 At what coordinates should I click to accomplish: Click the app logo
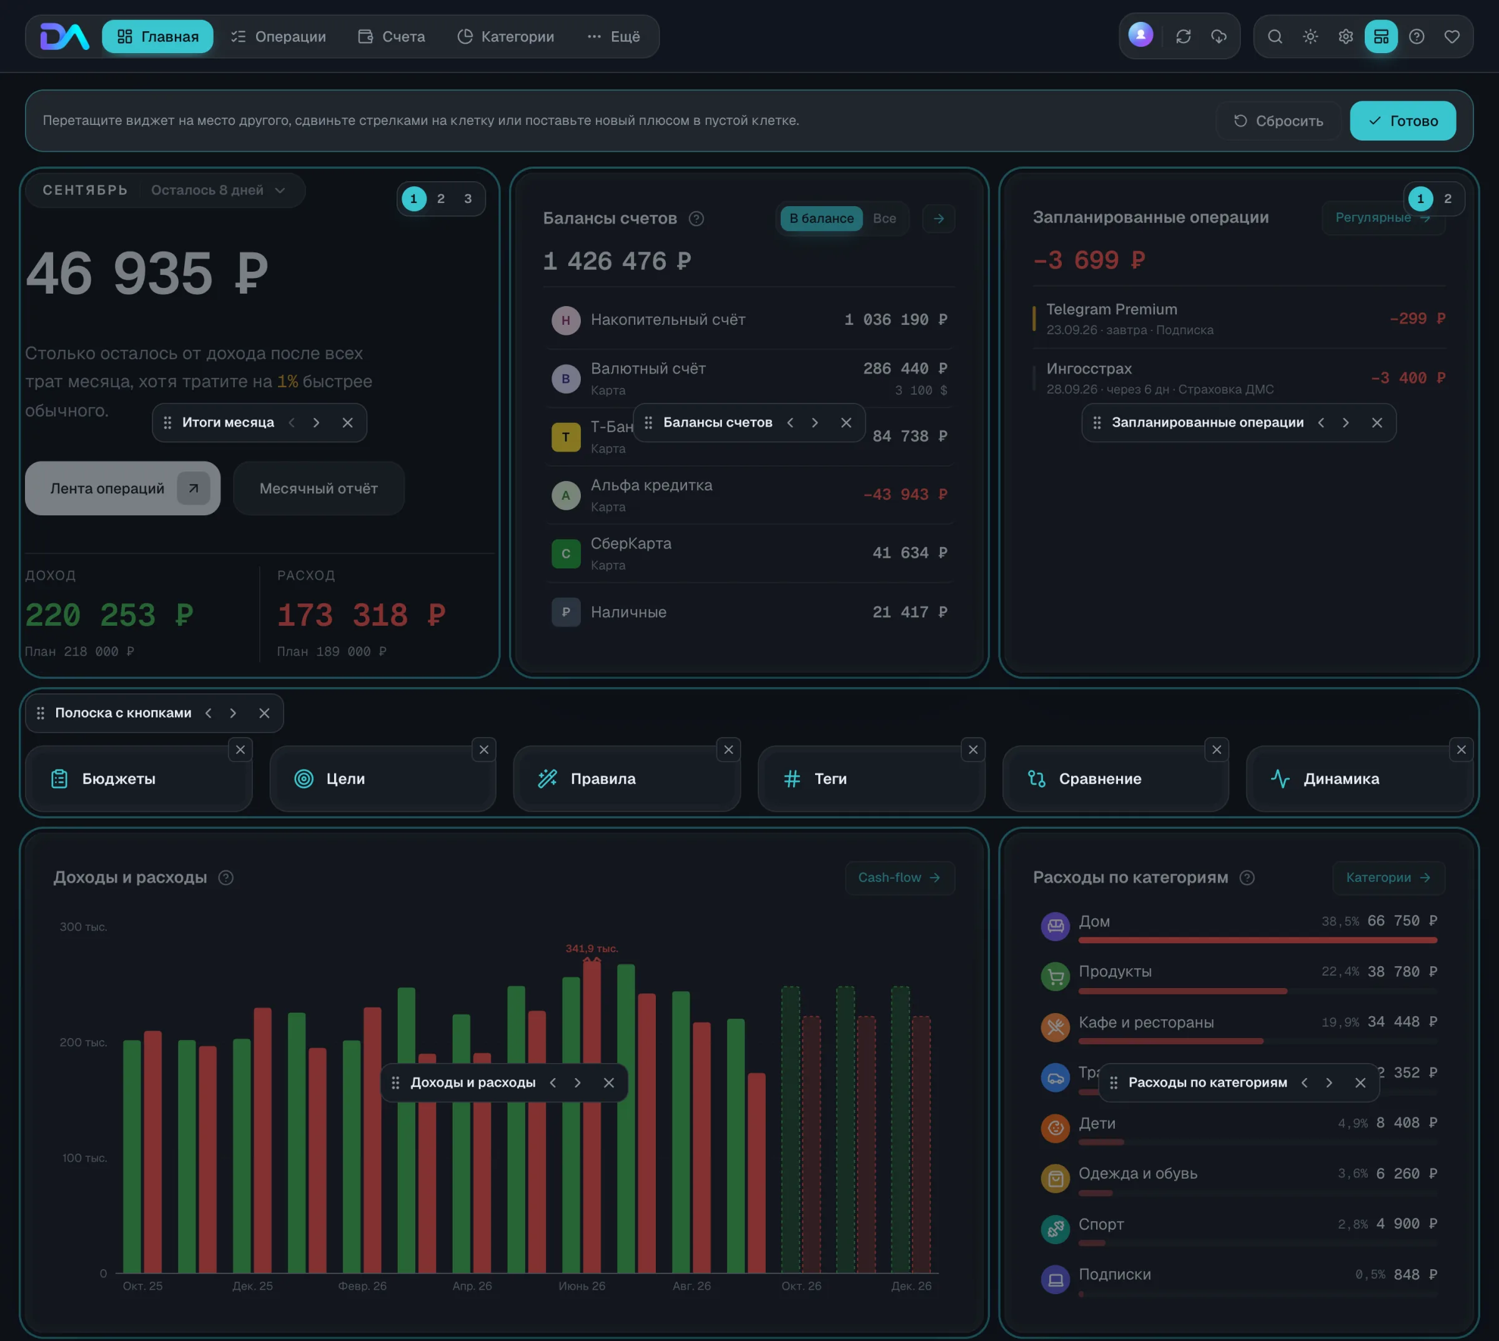65,36
